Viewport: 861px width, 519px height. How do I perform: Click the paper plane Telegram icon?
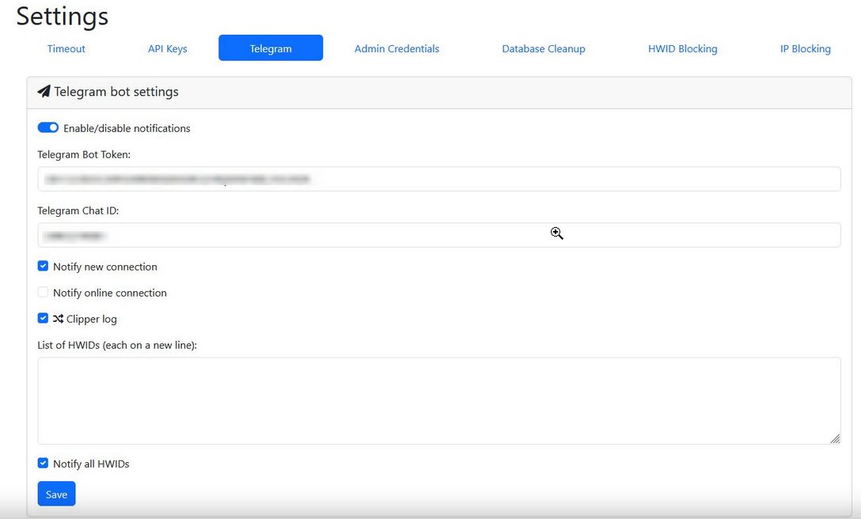click(44, 91)
